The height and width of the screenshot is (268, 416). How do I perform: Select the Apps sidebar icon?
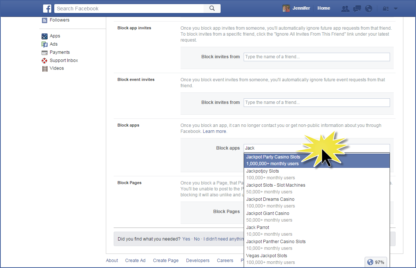click(x=45, y=36)
